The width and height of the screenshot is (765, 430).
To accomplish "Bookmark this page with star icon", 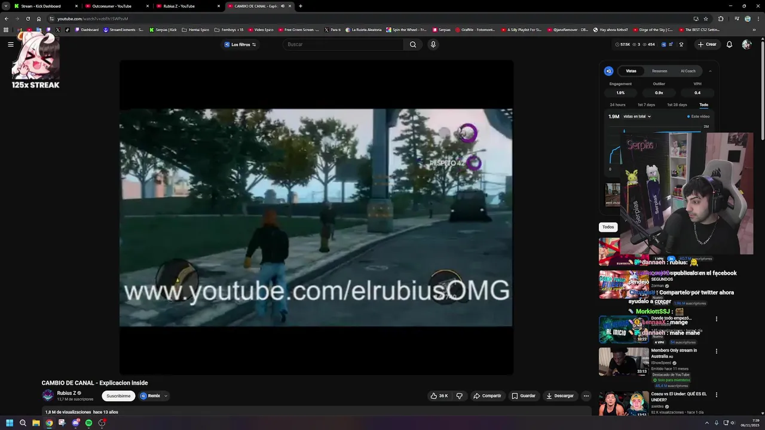I will pos(706,19).
